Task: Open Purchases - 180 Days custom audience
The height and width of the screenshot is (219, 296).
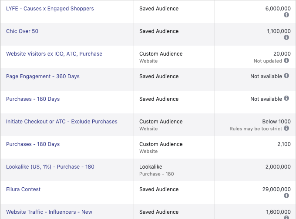Action: coord(33,144)
